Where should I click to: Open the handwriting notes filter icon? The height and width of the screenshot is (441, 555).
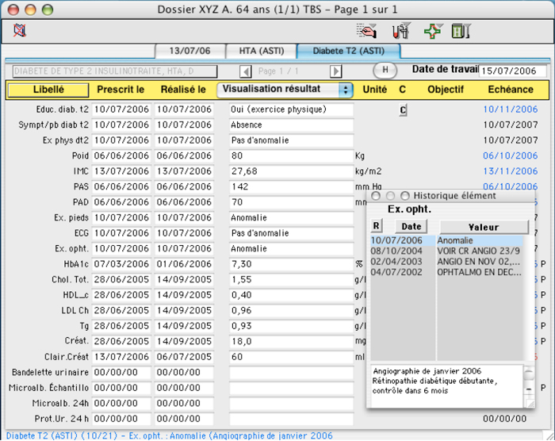366,30
